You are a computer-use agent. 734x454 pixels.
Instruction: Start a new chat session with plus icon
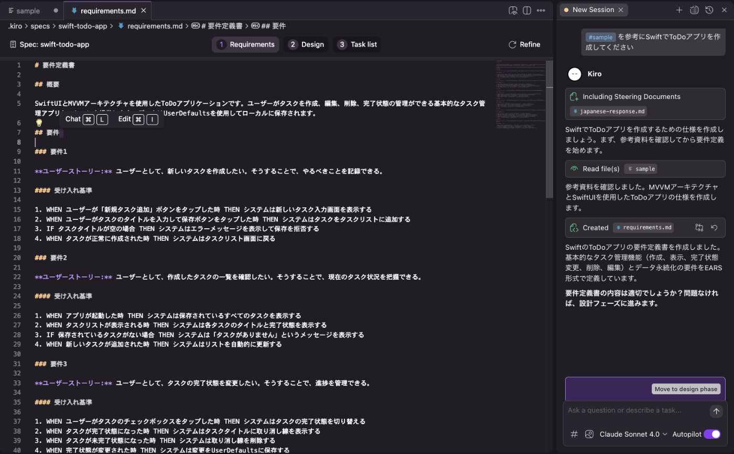coord(679,10)
